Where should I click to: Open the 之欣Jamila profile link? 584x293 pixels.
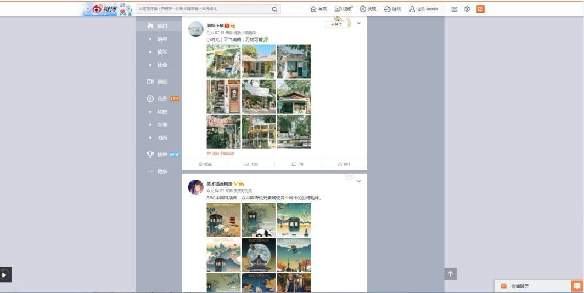(x=424, y=9)
